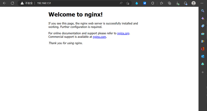Click the not secure warning icon

click(x=22, y=3)
